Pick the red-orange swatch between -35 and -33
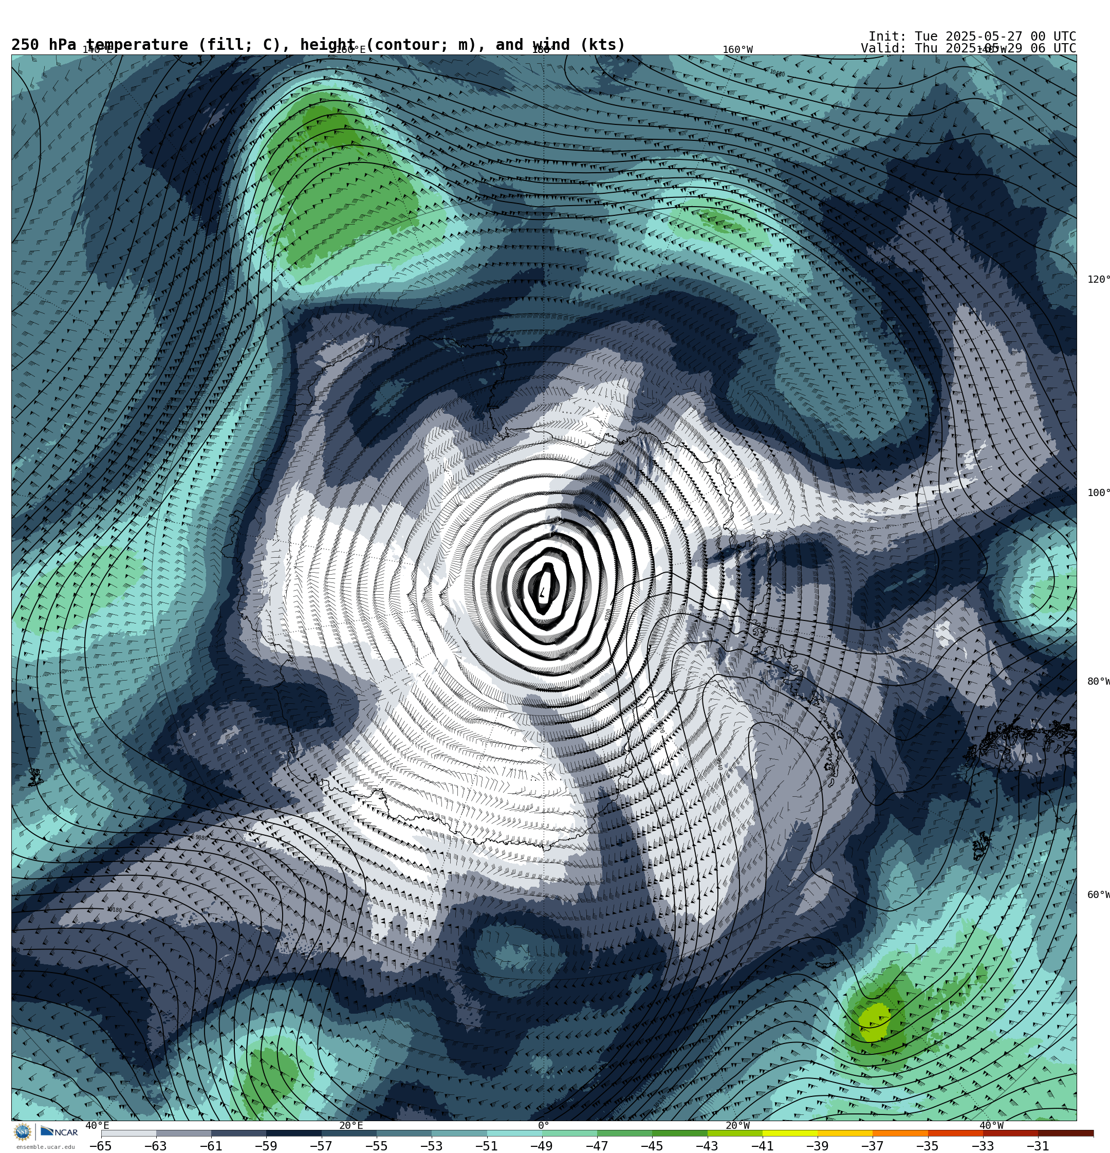The width and height of the screenshot is (1110, 1153). coord(956,1133)
